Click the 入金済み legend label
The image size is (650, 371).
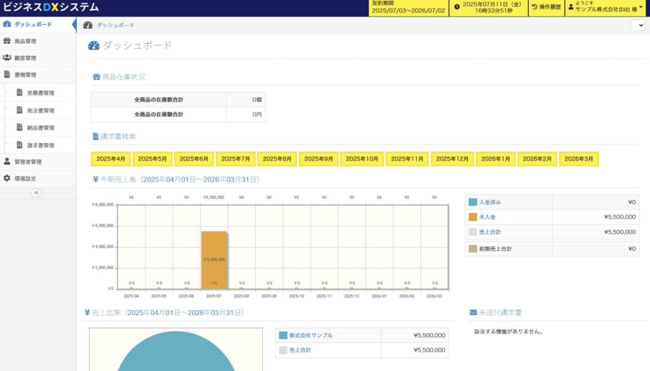click(490, 202)
